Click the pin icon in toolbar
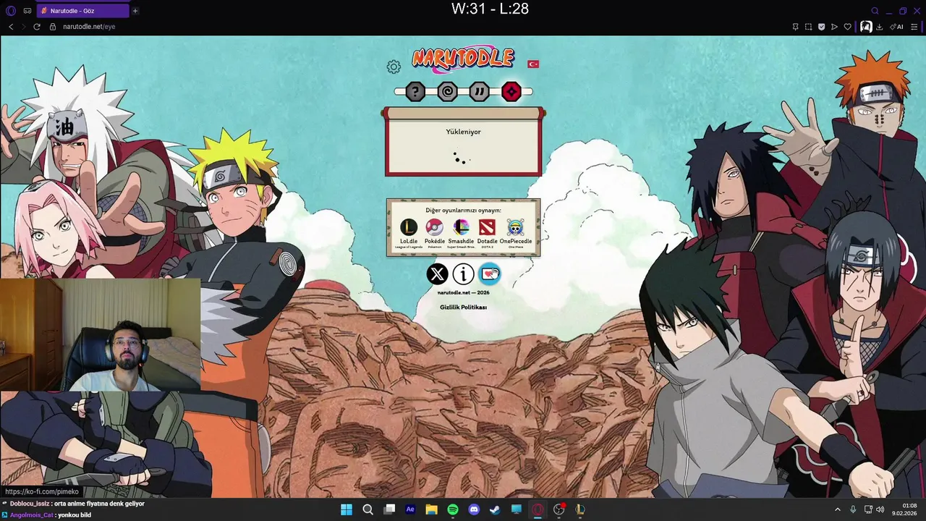926x521 pixels. coord(795,27)
